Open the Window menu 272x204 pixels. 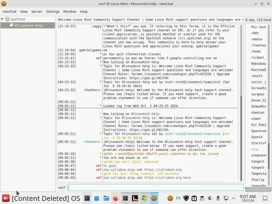70,11
